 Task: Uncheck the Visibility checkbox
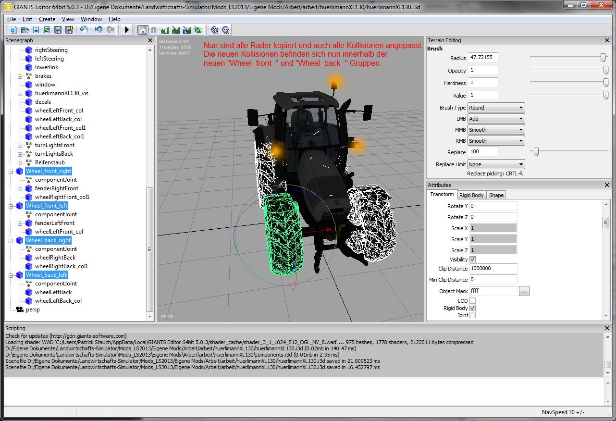click(472, 260)
